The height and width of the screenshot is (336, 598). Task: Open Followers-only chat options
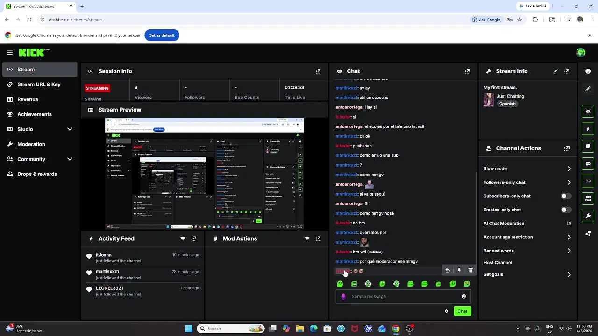click(x=527, y=182)
